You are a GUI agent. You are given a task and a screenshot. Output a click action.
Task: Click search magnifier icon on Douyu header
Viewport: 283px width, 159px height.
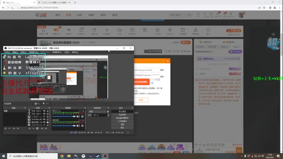[x=189, y=15]
